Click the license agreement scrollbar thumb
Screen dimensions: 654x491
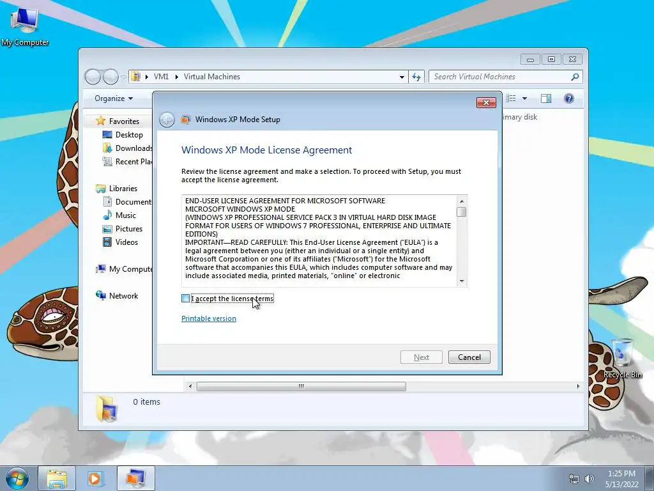pyautogui.click(x=461, y=212)
